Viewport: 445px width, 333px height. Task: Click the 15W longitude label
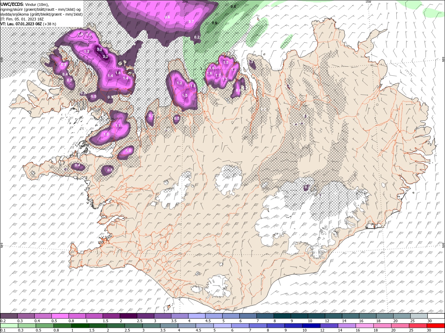pos(368,2)
